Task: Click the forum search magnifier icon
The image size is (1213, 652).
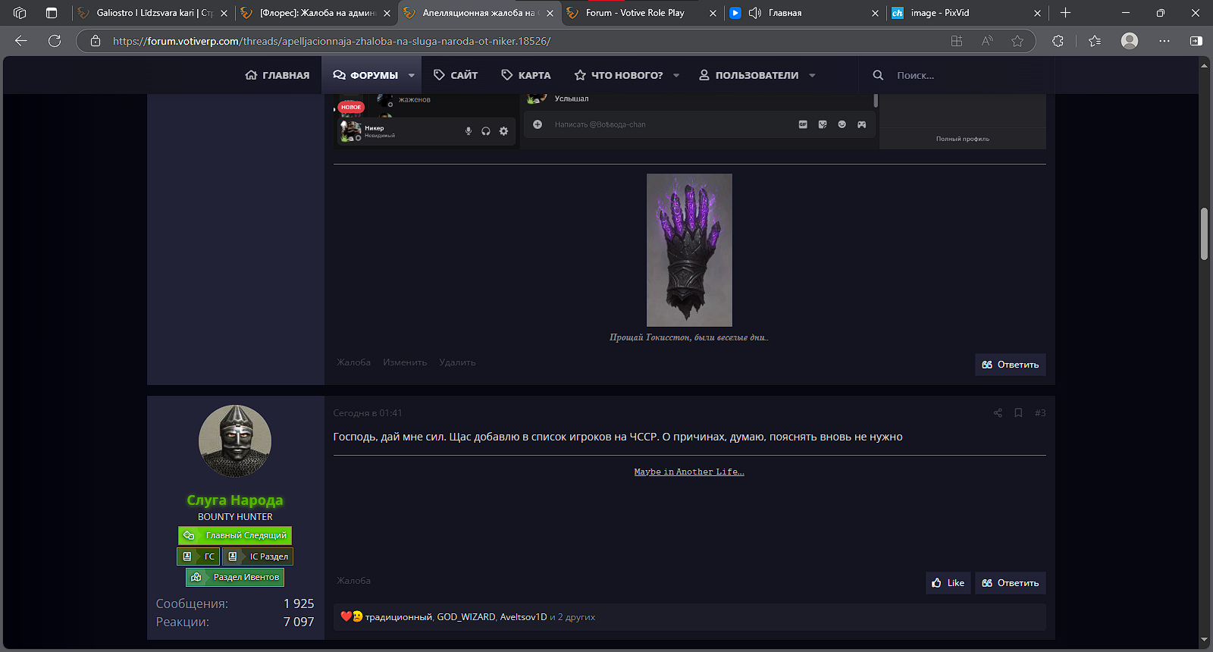Action: [878, 75]
